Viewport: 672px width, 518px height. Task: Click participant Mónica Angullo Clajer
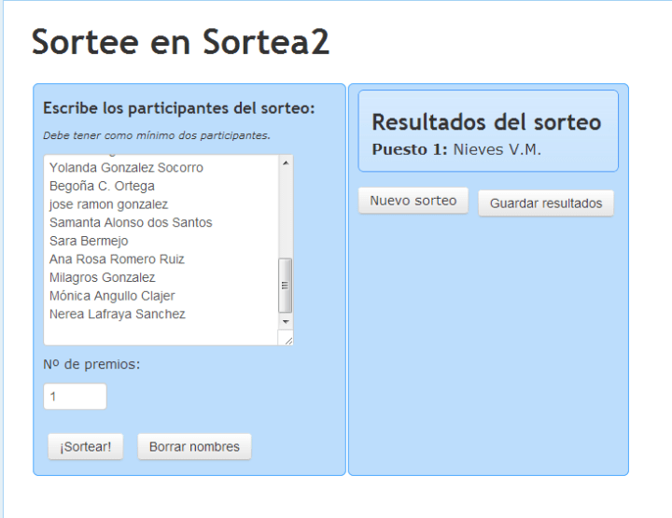112,296
